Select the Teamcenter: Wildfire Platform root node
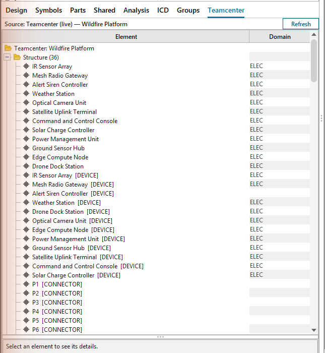Image resolution: width=325 pixels, height=353 pixels. point(54,48)
